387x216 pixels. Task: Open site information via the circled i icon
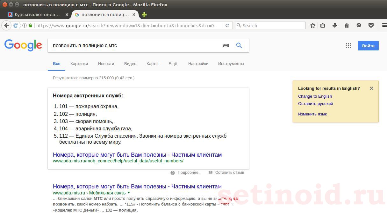[25, 25]
